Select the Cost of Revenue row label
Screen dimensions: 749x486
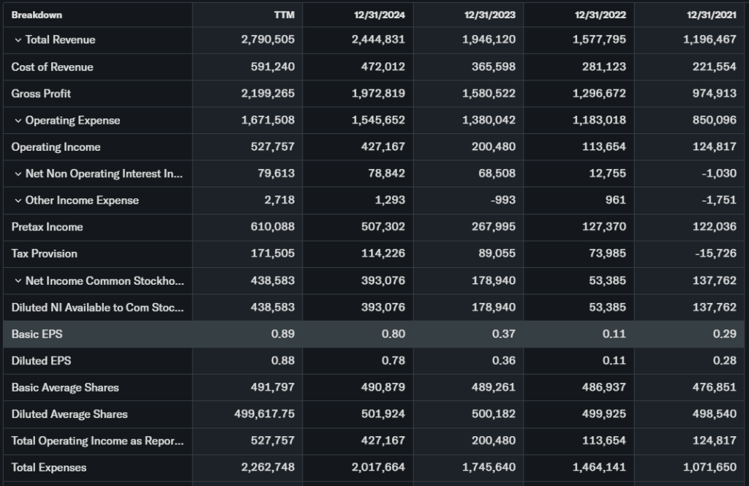point(52,67)
